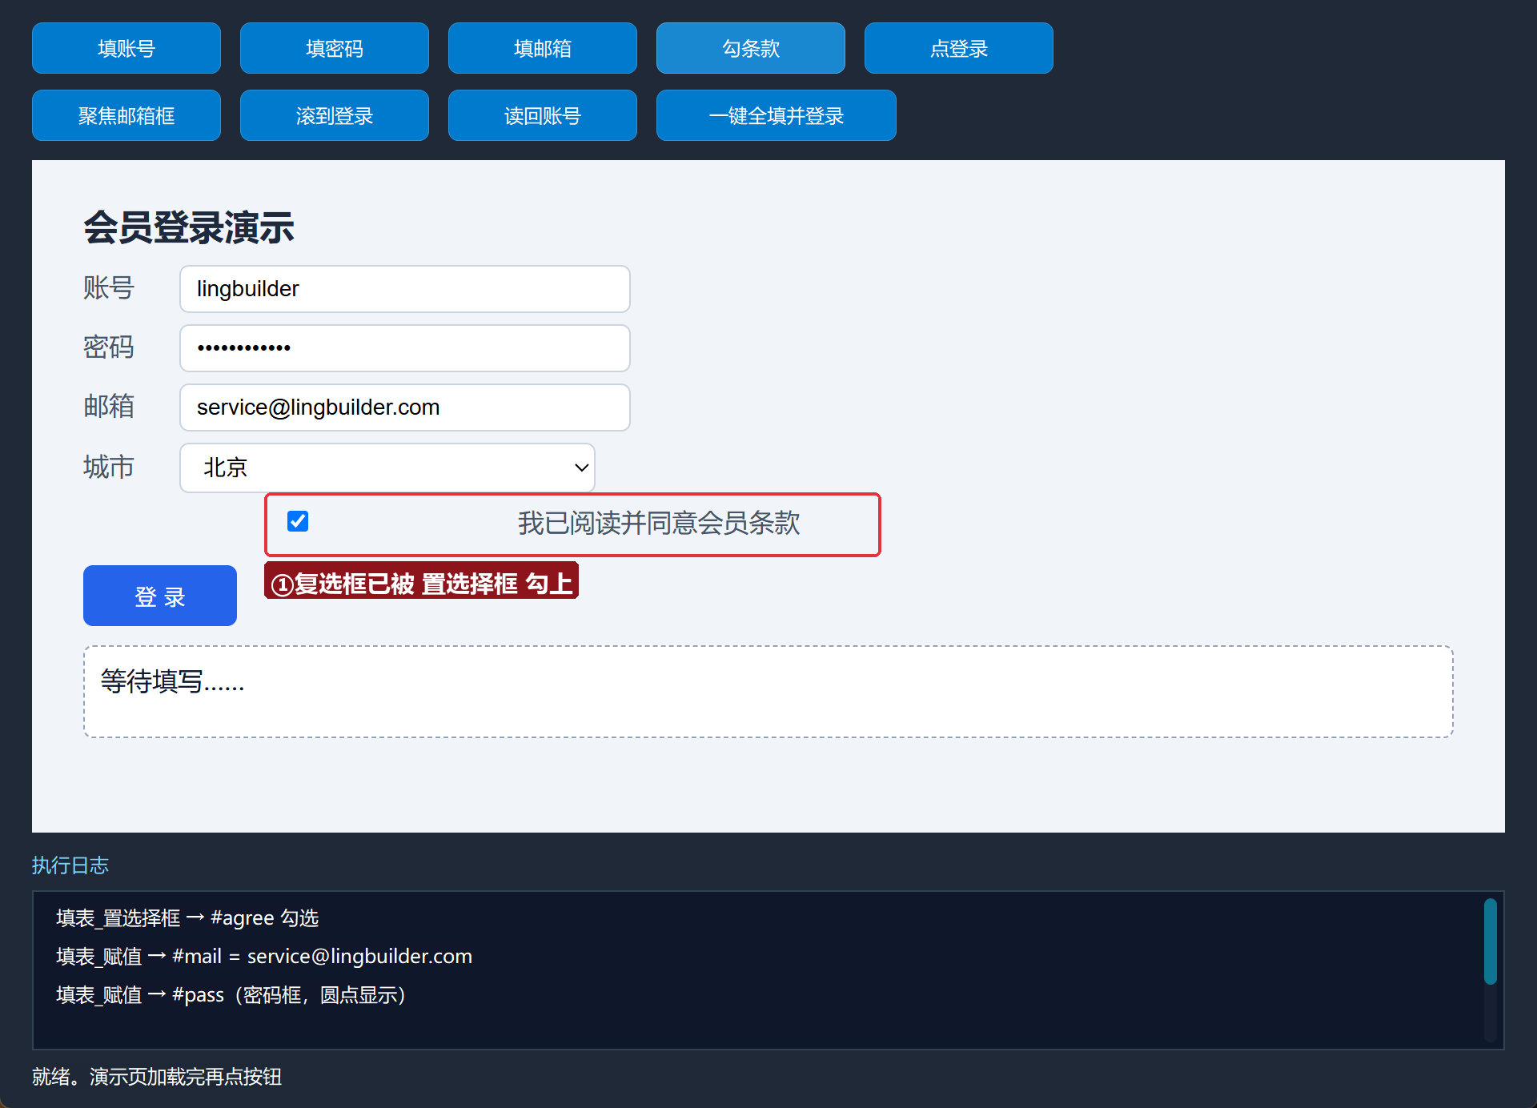Click the 滚到登录 button
Image resolution: width=1537 pixels, height=1108 pixels.
pos(335,115)
